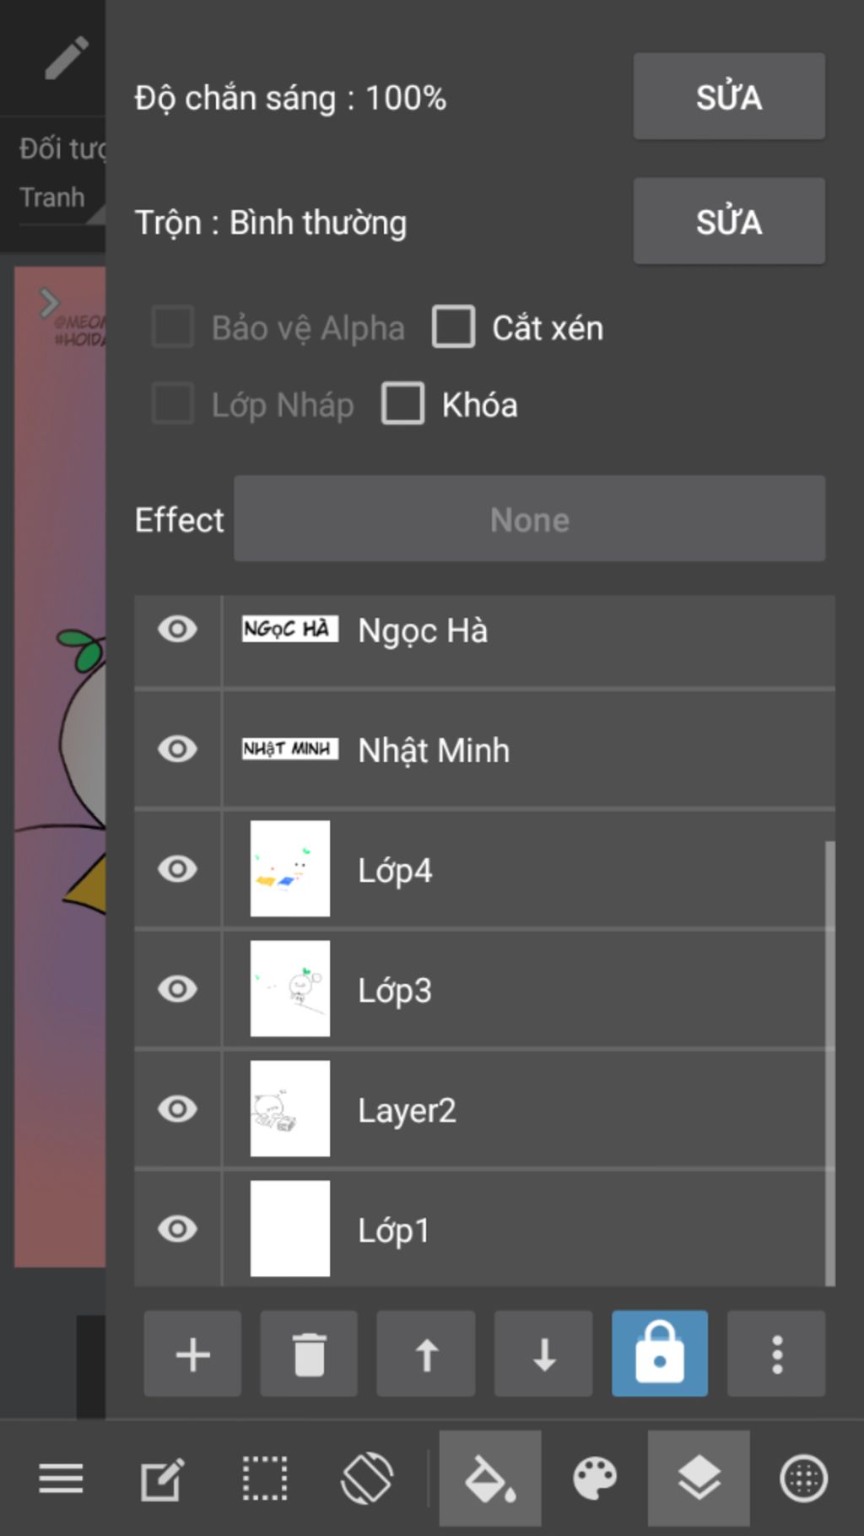Image resolution: width=864 pixels, height=1536 pixels.
Task: Select the Nhật Minh layer
Action: pyautogui.click(x=506, y=749)
